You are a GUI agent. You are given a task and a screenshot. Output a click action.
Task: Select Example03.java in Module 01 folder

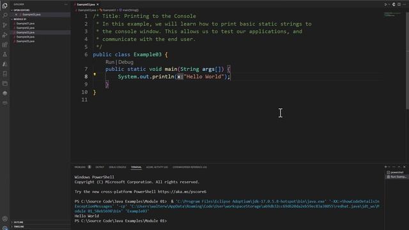click(26, 33)
